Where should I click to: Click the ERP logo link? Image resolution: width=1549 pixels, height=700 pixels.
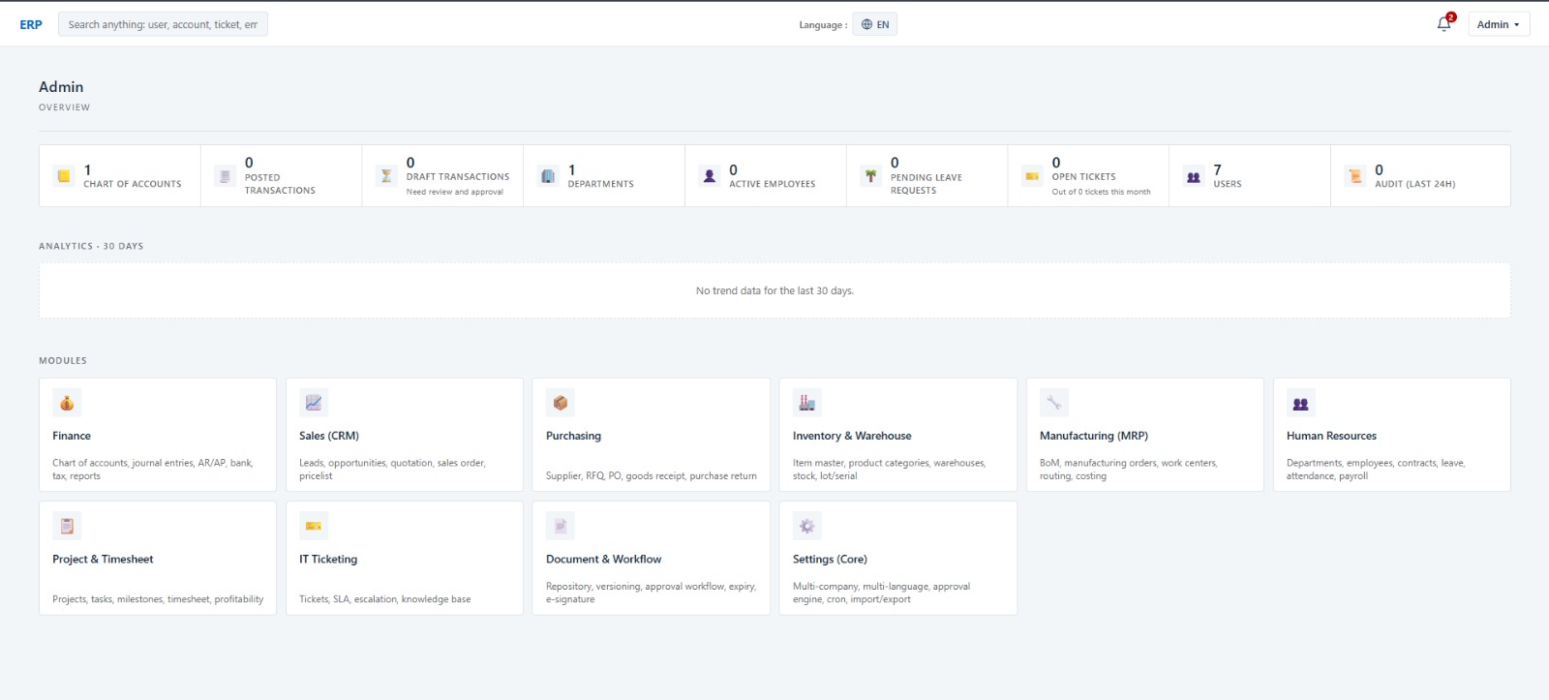pyautogui.click(x=31, y=24)
